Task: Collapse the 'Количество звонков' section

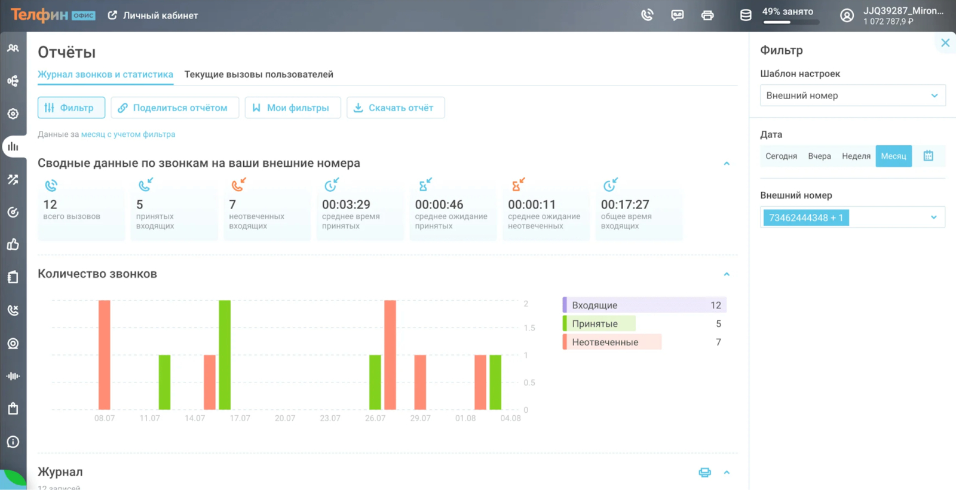Action: click(x=727, y=274)
